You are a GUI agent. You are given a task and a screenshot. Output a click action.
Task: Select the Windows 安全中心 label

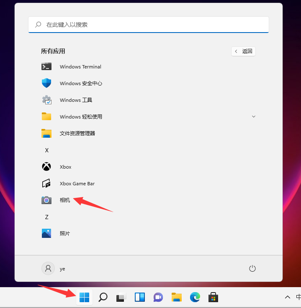pos(81,83)
